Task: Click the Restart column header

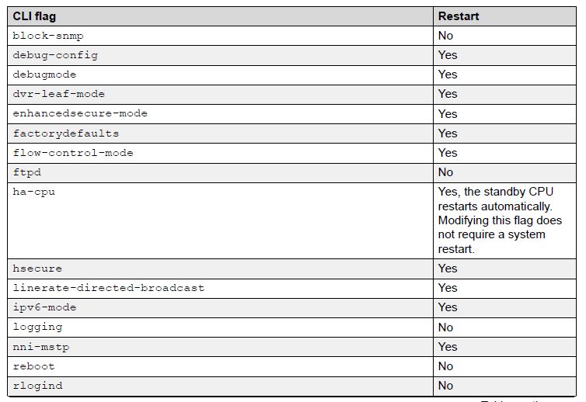Action: click(459, 16)
